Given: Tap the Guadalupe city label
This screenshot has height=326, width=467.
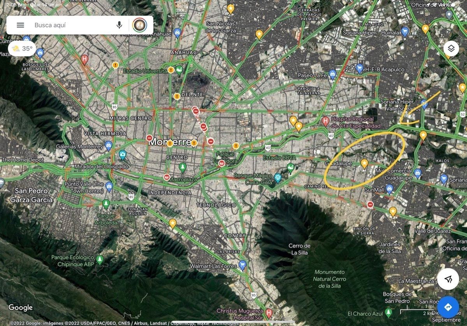Looking at the screenshot, I should click(x=339, y=163).
